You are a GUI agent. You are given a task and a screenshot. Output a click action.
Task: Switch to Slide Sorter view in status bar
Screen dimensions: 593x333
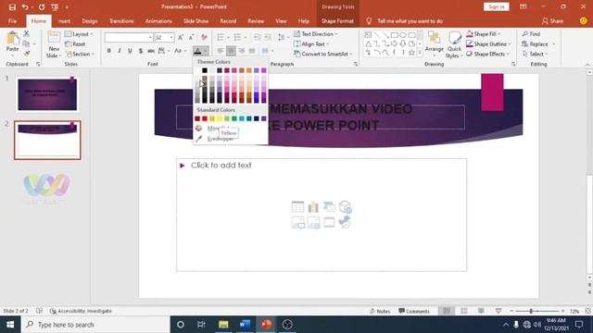463,311
